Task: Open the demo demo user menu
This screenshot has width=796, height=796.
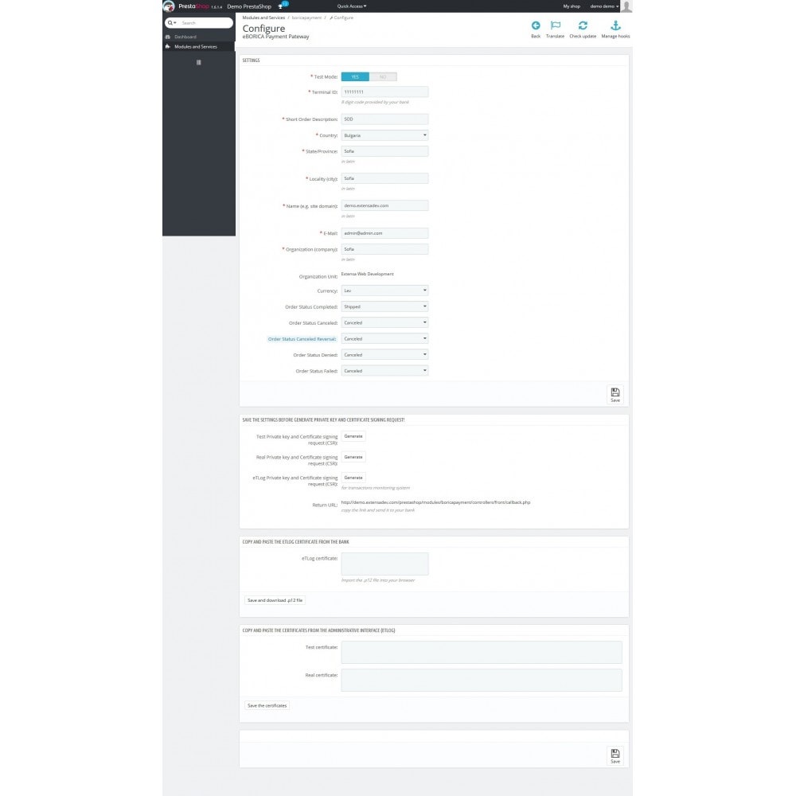Action: 604,6
